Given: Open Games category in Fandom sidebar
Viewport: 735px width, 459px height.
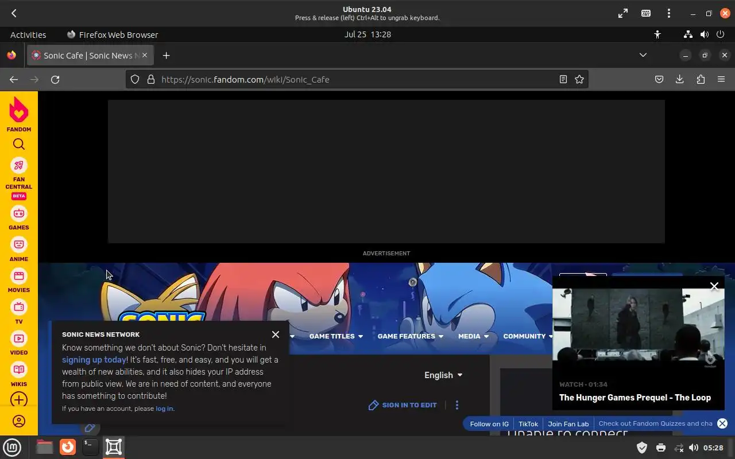Looking at the screenshot, I should [x=19, y=219].
